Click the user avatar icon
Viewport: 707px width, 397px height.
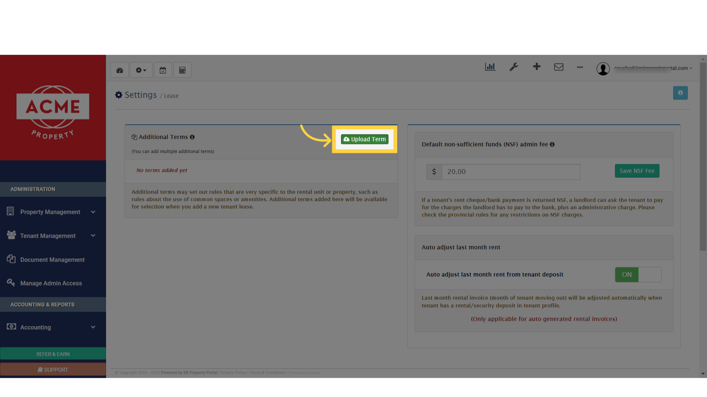click(x=603, y=69)
